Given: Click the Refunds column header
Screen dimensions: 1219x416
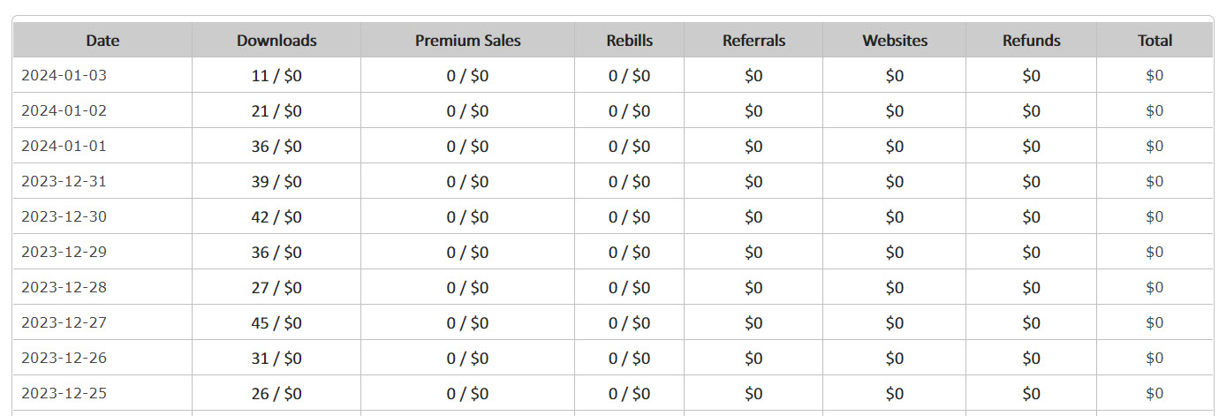Looking at the screenshot, I should tap(1031, 41).
